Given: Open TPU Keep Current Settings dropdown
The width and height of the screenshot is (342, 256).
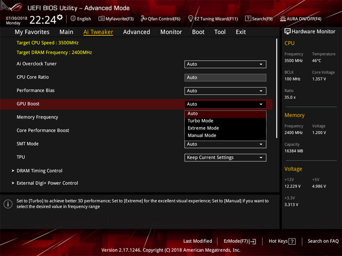Looking at the screenshot, I should click(x=225, y=157).
